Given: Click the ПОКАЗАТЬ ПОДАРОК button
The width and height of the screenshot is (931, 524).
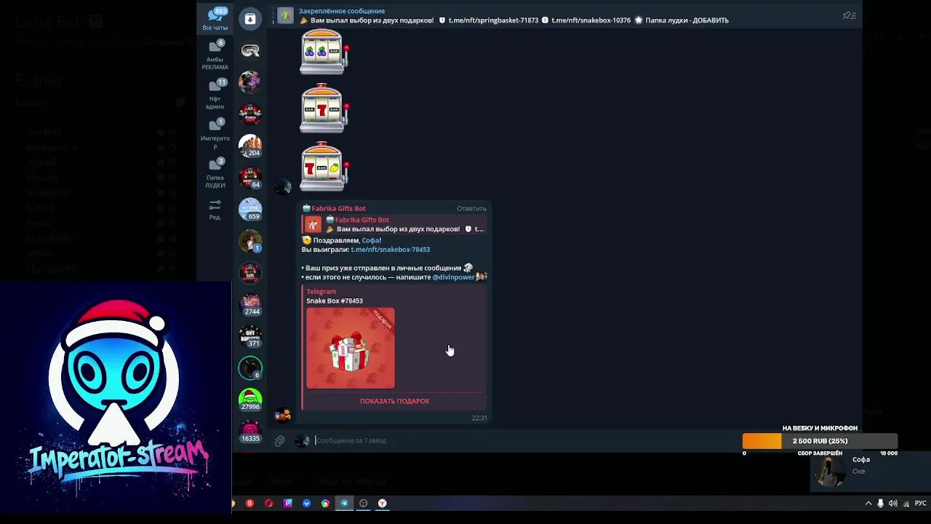Looking at the screenshot, I should pos(394,401).
